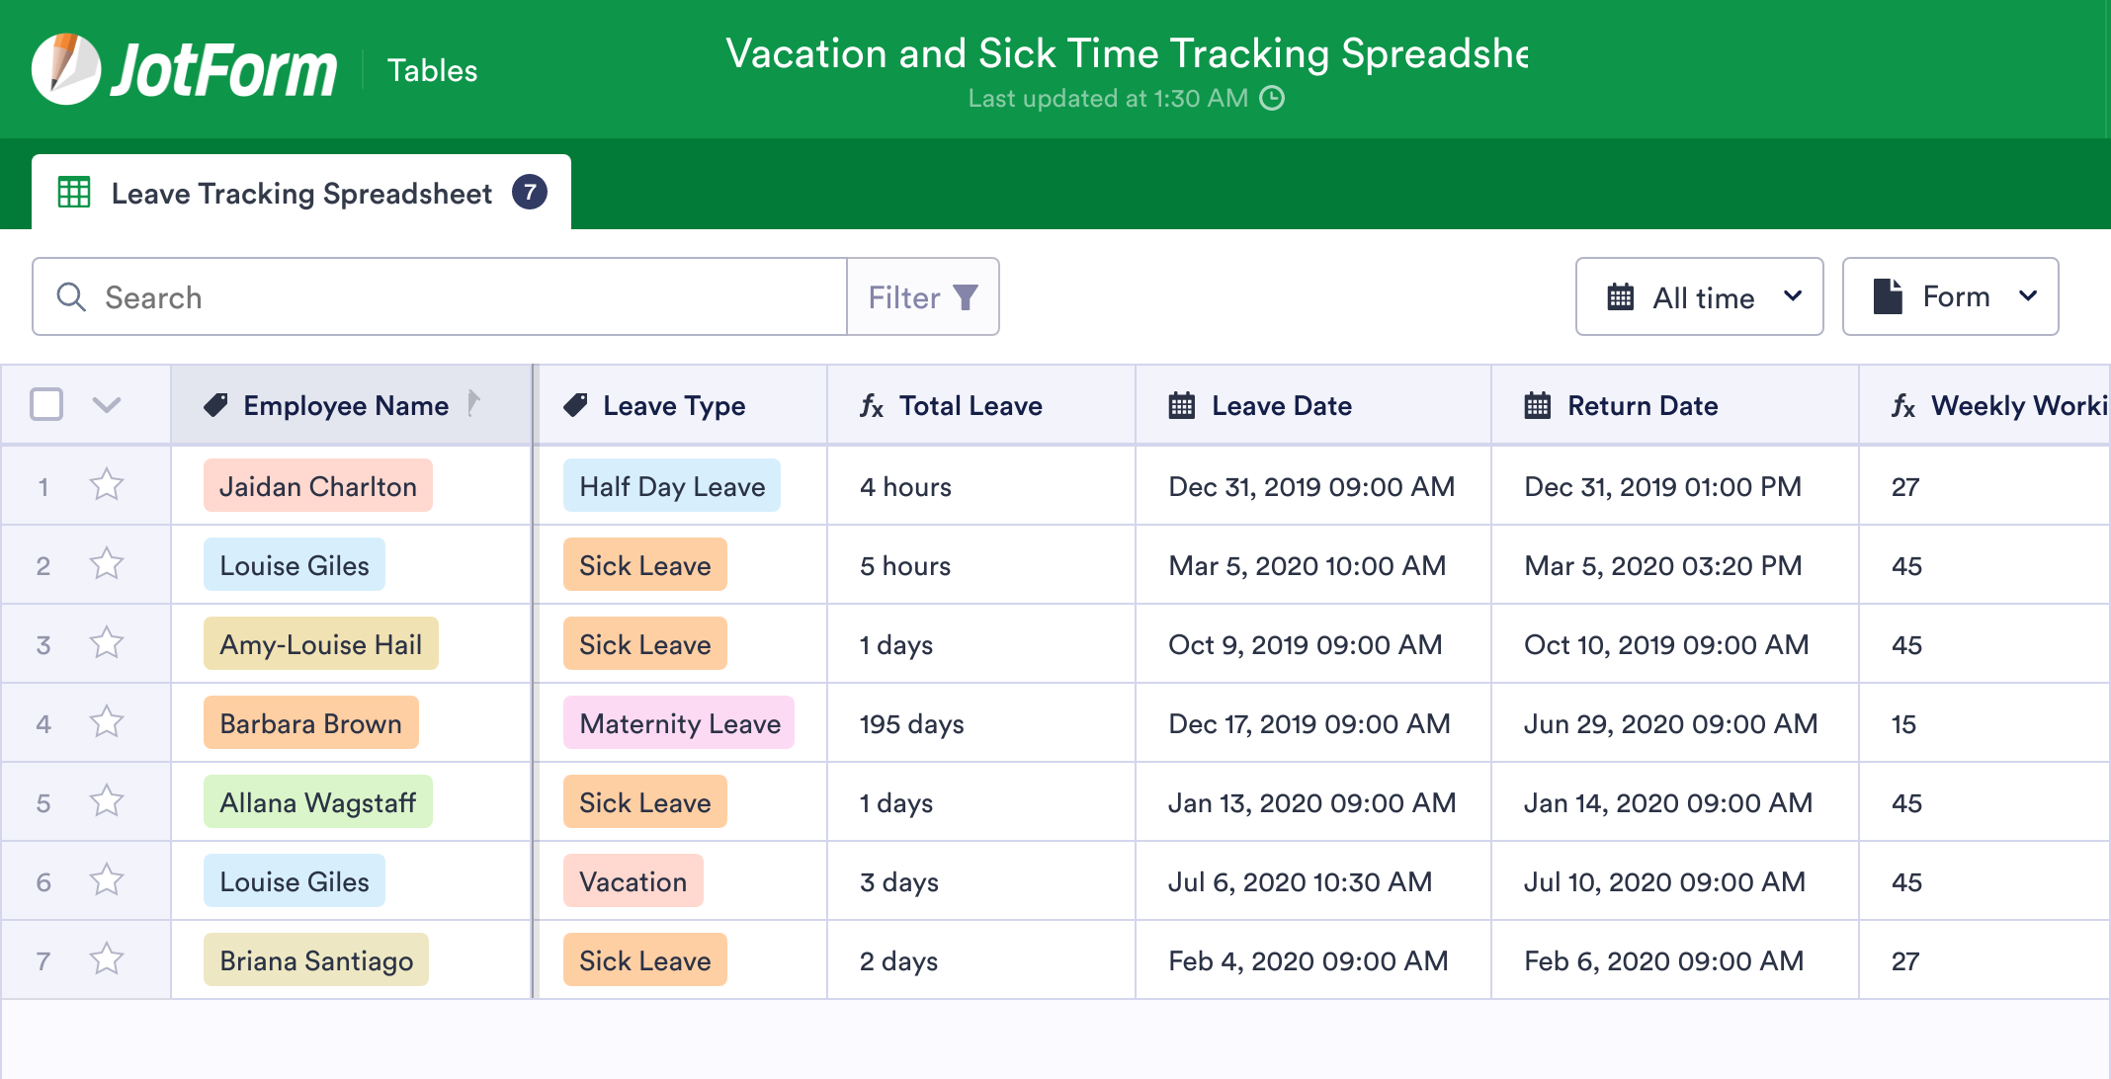Click the Search input field
Viewport: 2111px width, 1079px height.
tap(439, 297)
